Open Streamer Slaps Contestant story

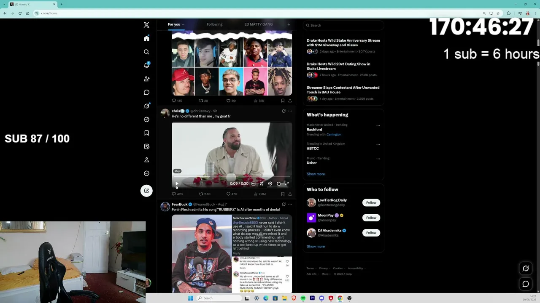click(343, 90)
